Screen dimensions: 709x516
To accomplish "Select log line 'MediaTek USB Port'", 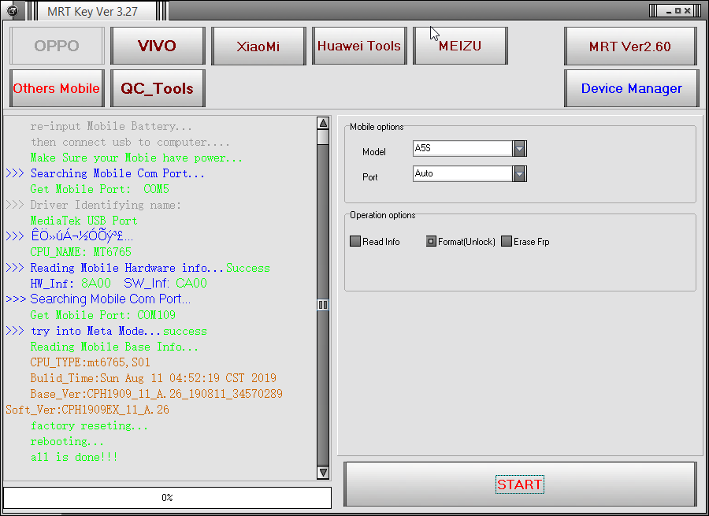I will (84, 221).
